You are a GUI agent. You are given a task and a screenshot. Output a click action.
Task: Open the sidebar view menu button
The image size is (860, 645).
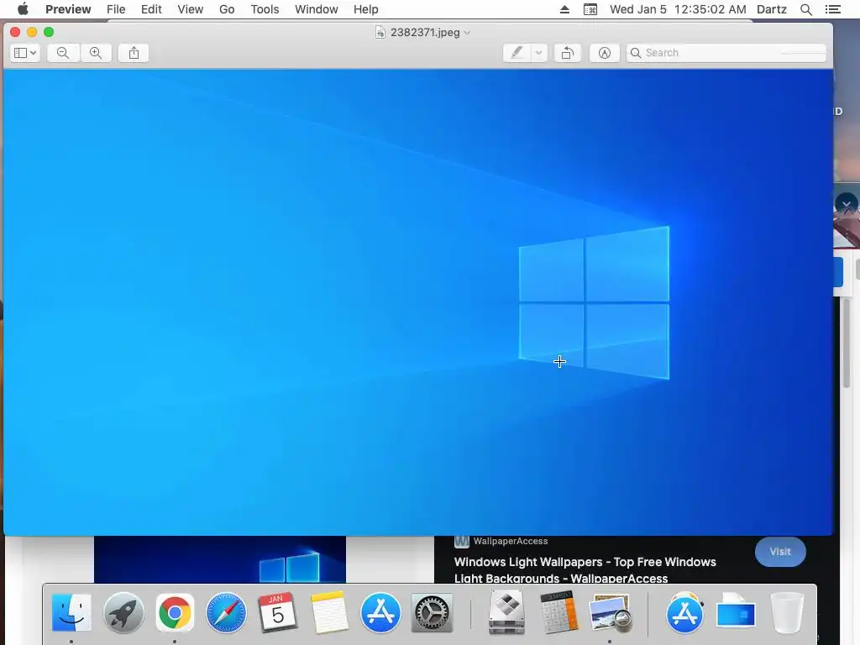click(25, 53)
